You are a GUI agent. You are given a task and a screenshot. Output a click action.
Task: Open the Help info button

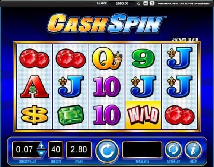pyautogui.click(x=193, y=150)
